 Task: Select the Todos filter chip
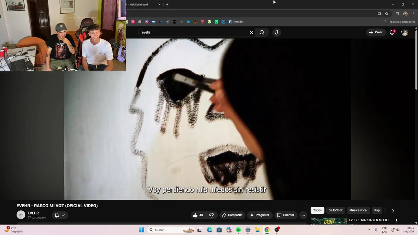point(317,211)
